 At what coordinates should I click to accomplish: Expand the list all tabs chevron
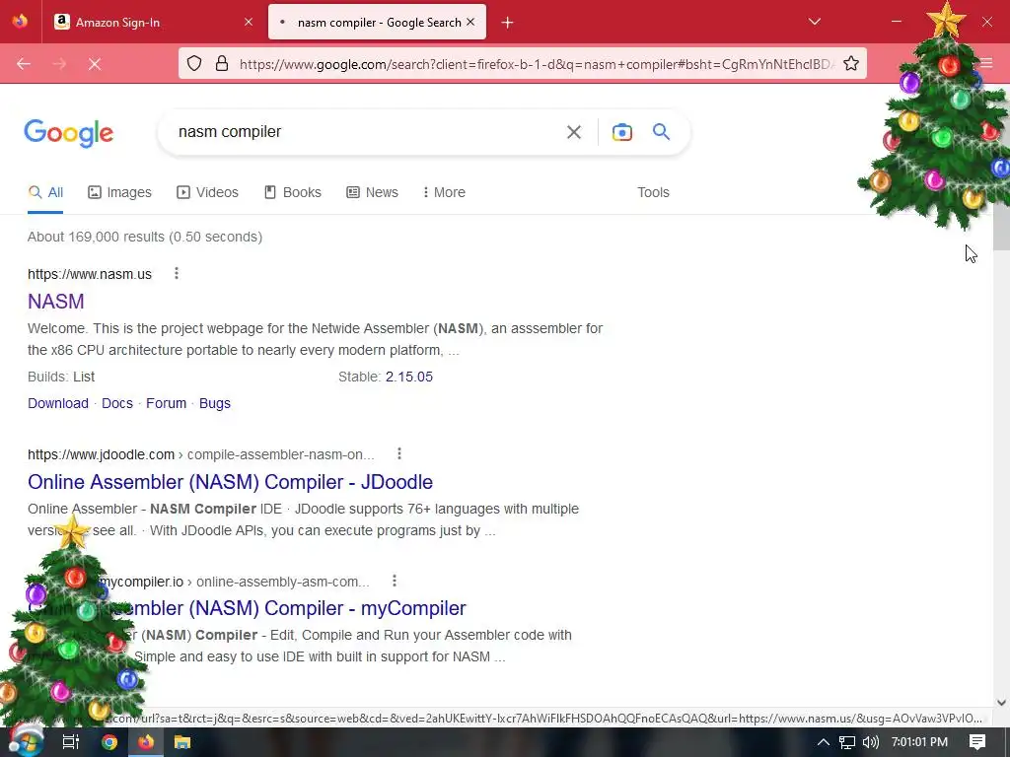click(x=814, y=22)
